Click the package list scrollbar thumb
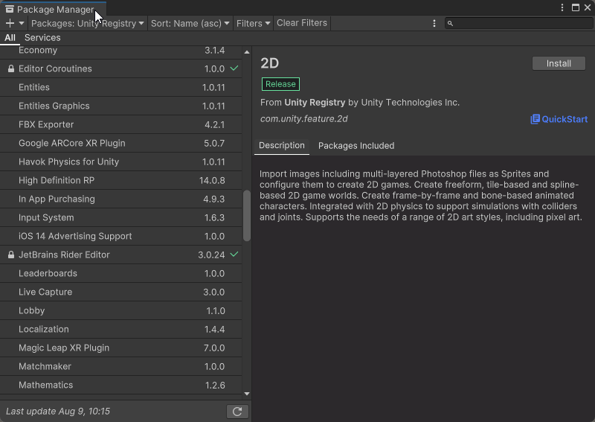Image resolution: width=595 pixels, height=422 pixels. 247,215
